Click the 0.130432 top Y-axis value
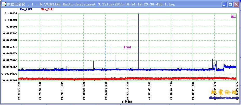Screen dimensions: 241x105 click(x=10, y=14)
